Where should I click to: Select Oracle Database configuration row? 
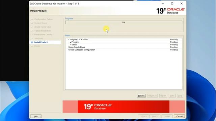click(124, 50)
